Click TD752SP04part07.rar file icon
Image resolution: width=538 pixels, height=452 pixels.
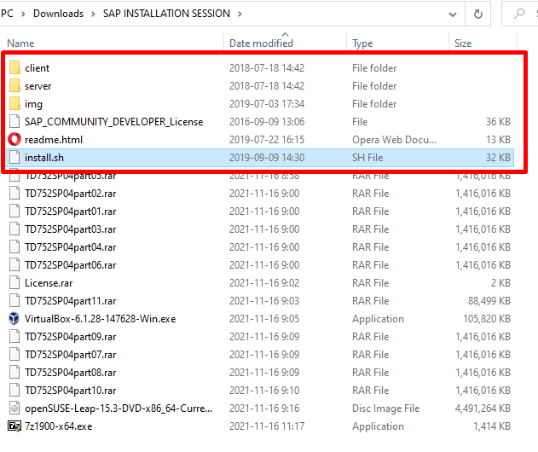point(14,354)
